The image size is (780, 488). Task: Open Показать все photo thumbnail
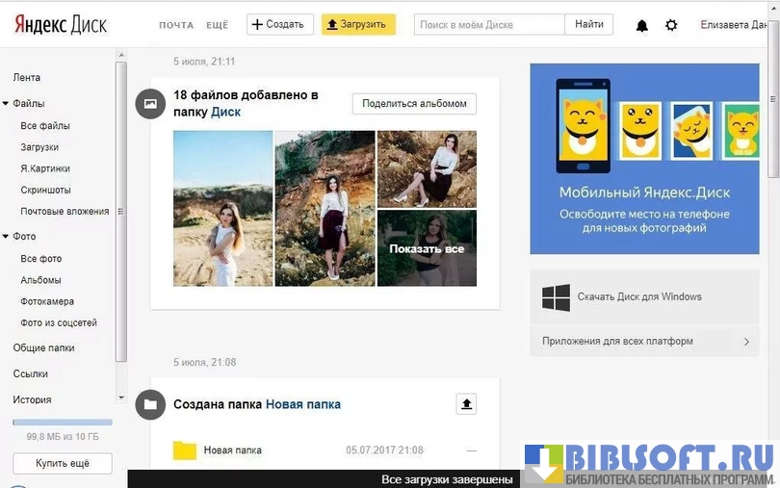coord(427,248)
